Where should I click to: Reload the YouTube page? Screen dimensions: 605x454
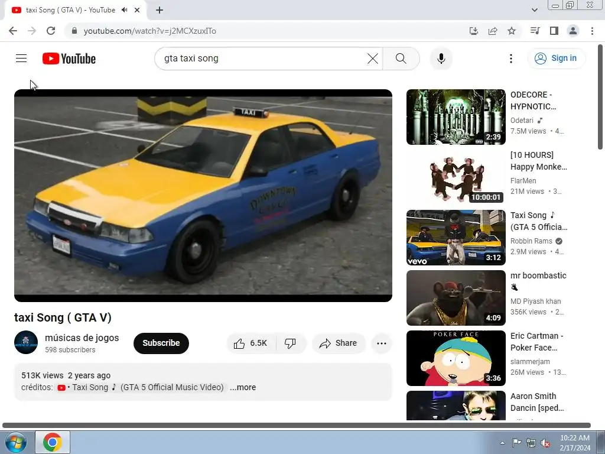coord(51,31)
